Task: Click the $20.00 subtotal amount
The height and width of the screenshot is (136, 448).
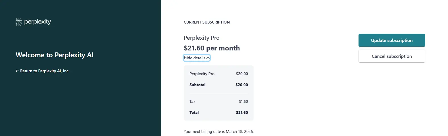Action: pos(242,85)
